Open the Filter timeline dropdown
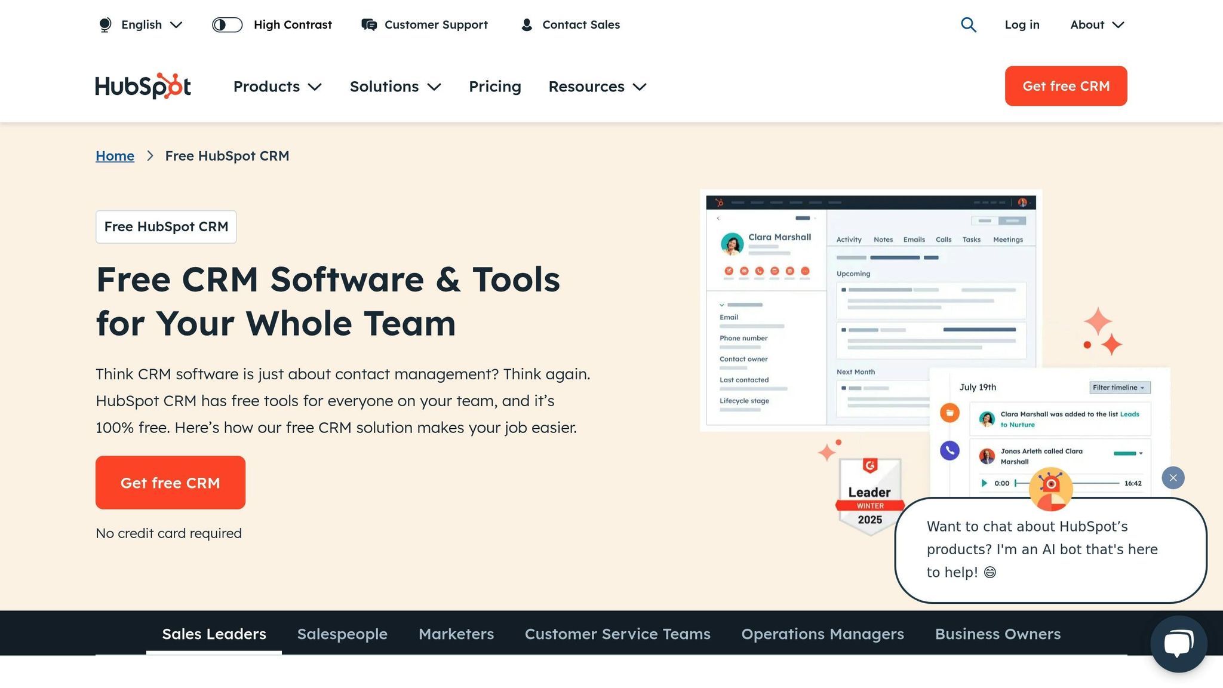Viewport: 1223px width, 688px height. pos(1119,387)
